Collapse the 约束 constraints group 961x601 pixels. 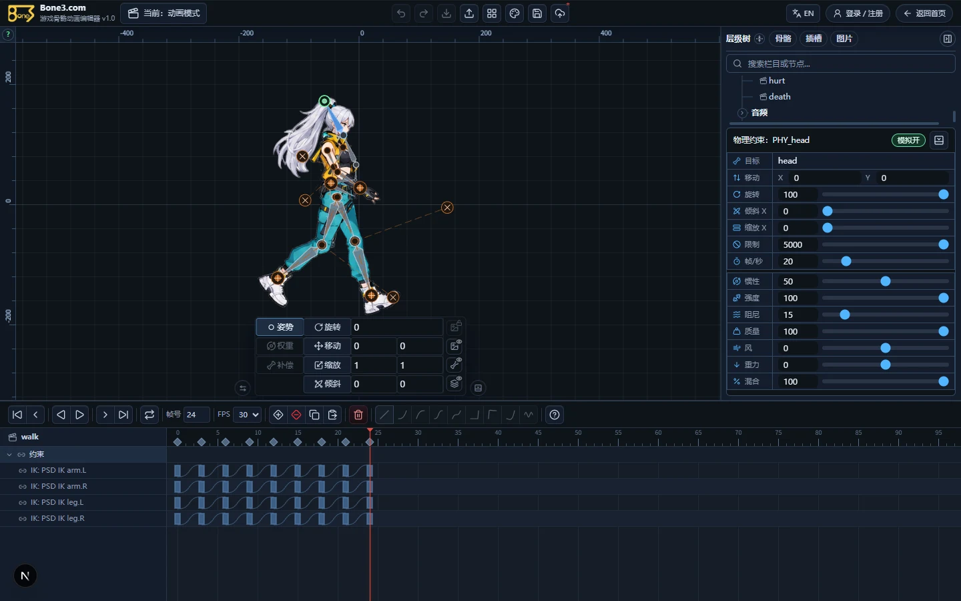(9, 454)
